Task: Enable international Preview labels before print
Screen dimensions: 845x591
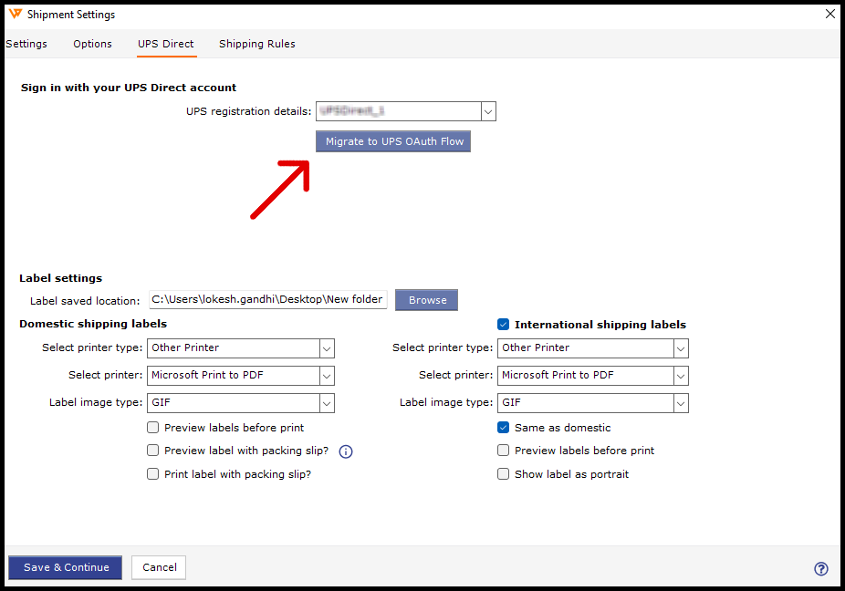Action: [x=504, y=451]
